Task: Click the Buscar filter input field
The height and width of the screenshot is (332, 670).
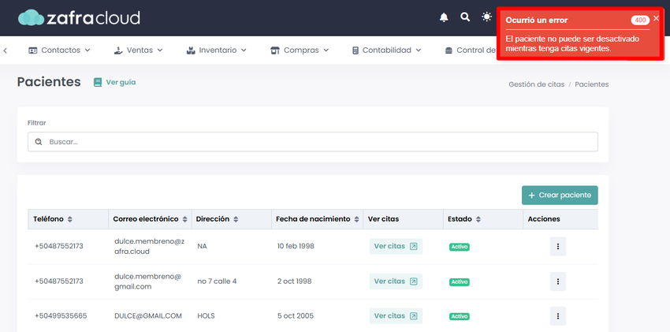Action: tap(313, 142)
